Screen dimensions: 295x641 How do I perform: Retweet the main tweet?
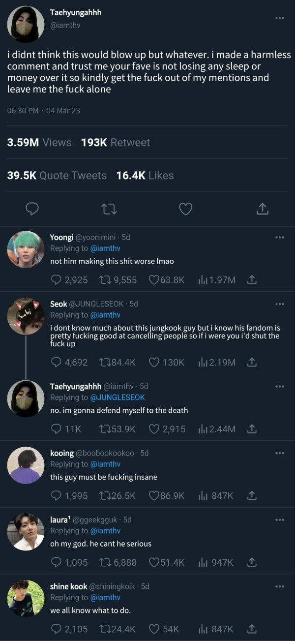tap(108, 209)
